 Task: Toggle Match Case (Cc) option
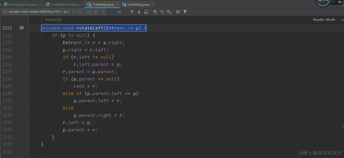89,12
